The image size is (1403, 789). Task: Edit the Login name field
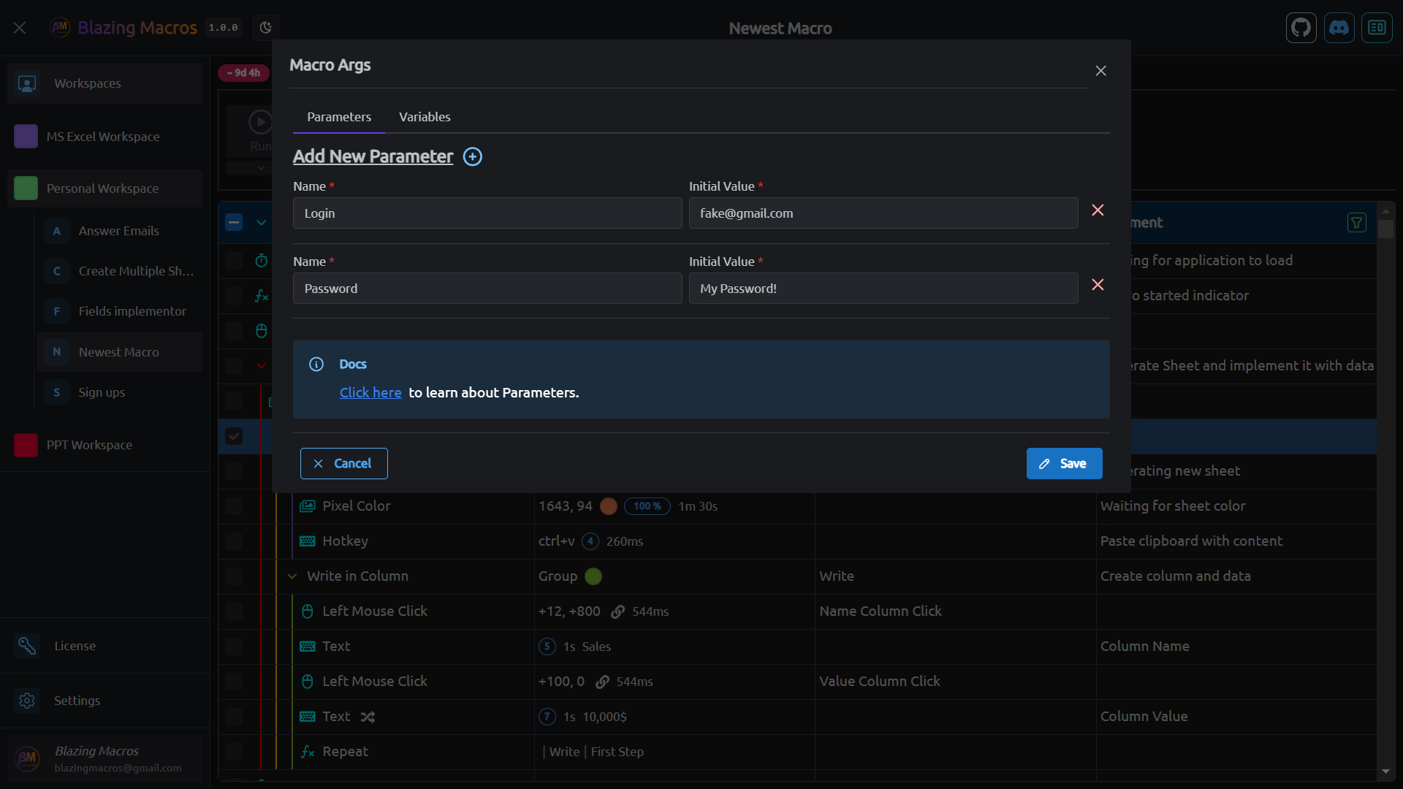(x=487, y=213)
